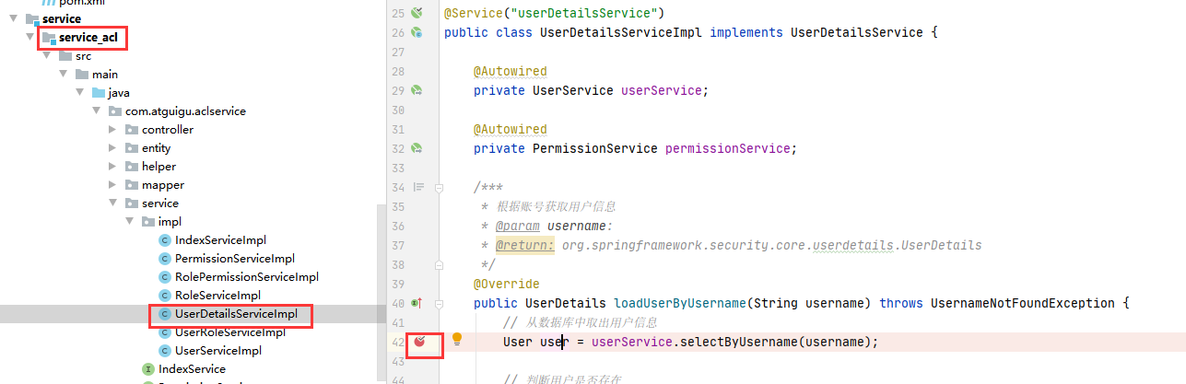Click the @param Javadoc tag on line 36
The width and height of the screenshot is (1186, 384).
(517, 226)
